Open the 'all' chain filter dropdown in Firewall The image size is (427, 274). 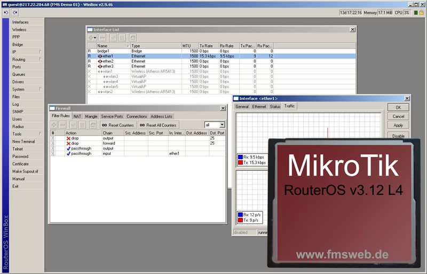click(222, 124)
